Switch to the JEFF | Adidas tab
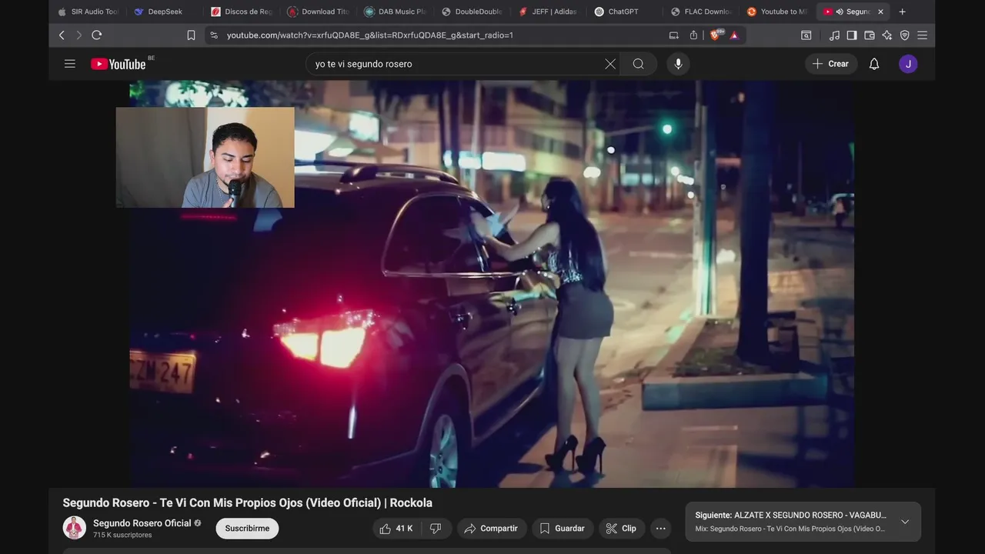985x554 pixels. point(548,12)
